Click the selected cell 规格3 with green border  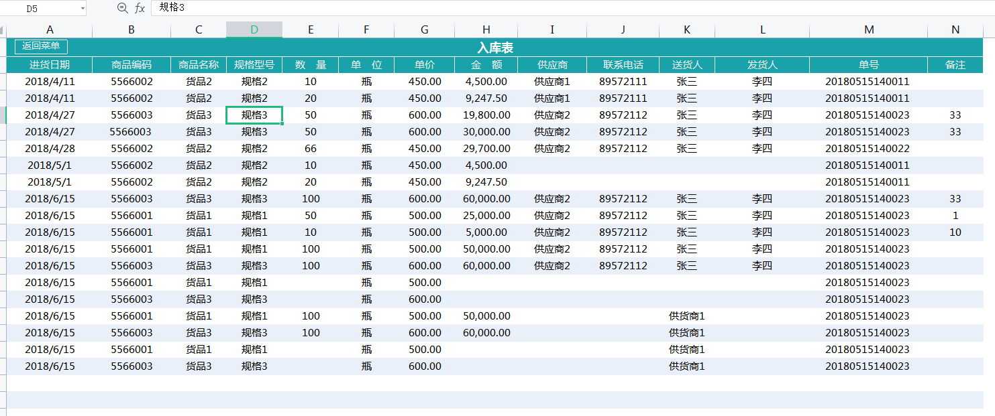(254, 115)
